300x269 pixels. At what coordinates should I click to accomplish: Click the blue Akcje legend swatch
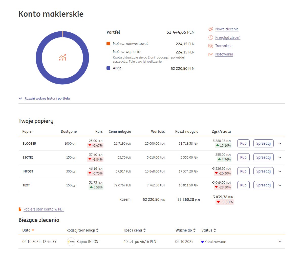pos(108,68)
